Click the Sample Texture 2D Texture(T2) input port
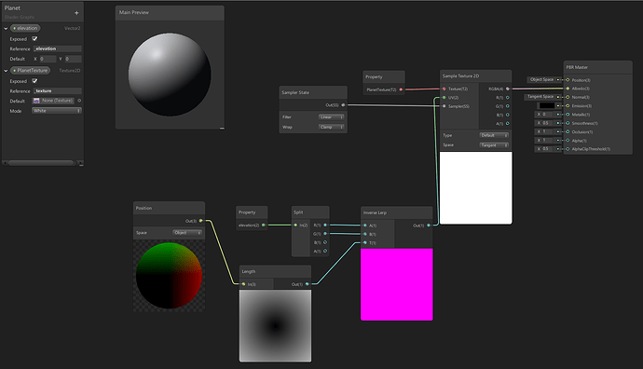643x369 pixels. [x=444, y=89]
